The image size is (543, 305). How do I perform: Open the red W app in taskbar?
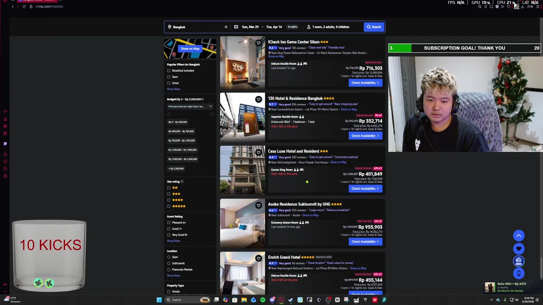[x=375, y=300]
